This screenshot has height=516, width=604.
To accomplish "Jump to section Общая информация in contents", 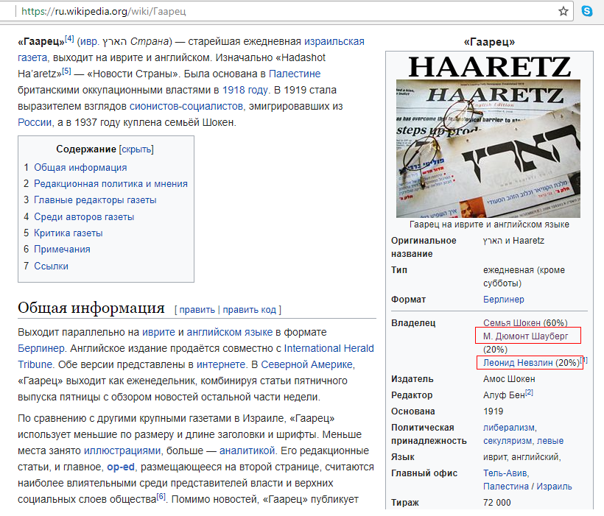I will click(x=80, y=168).
